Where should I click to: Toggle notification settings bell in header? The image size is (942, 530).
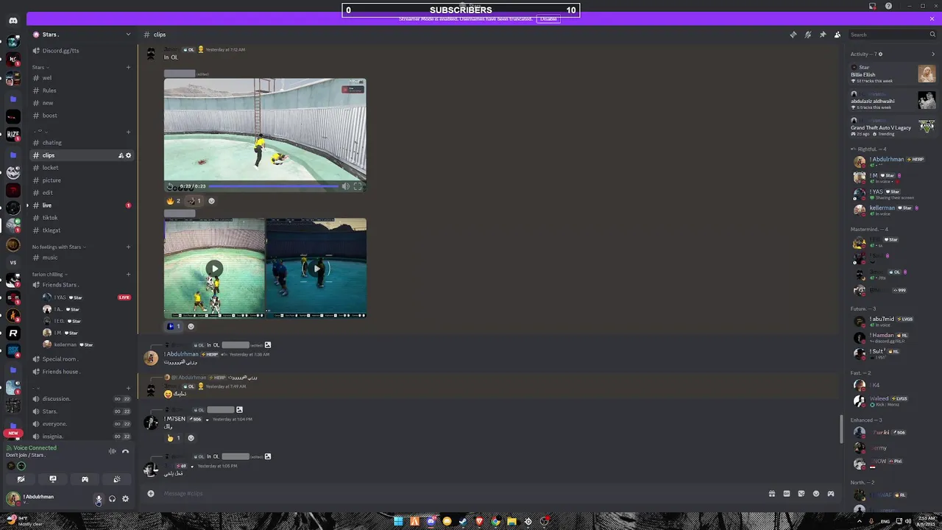coord(807,35)
